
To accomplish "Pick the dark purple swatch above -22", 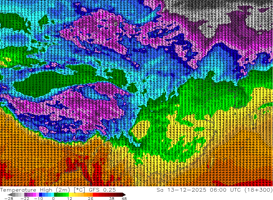I will click(26, 195).
